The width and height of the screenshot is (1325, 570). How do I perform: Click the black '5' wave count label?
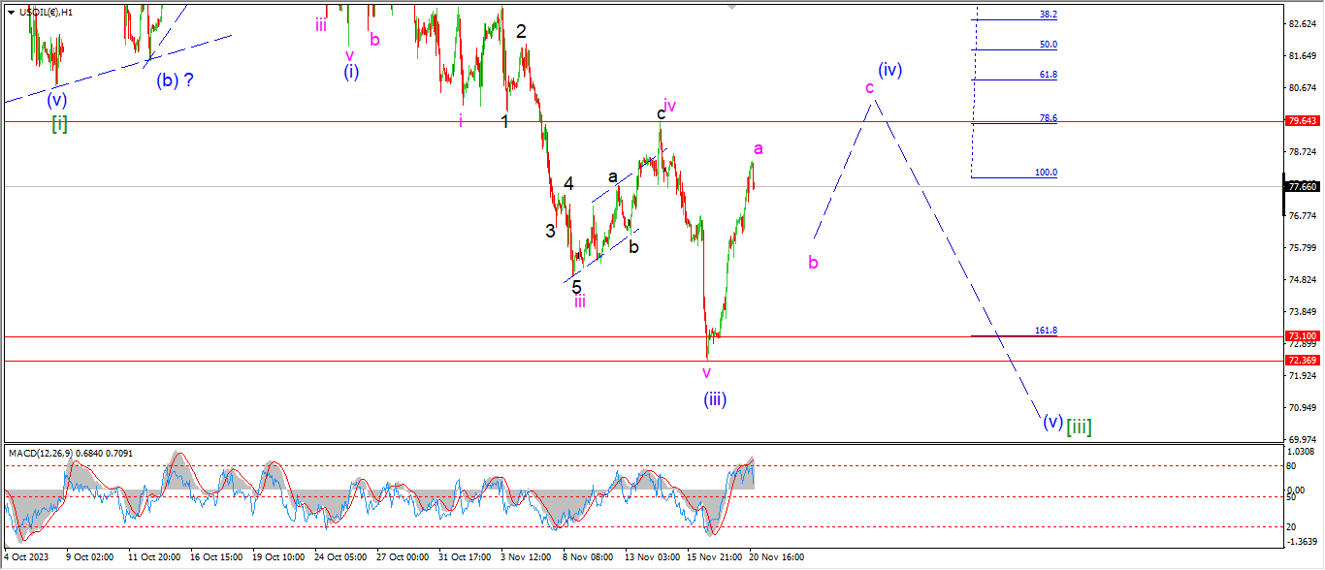[x=576, y=288]
